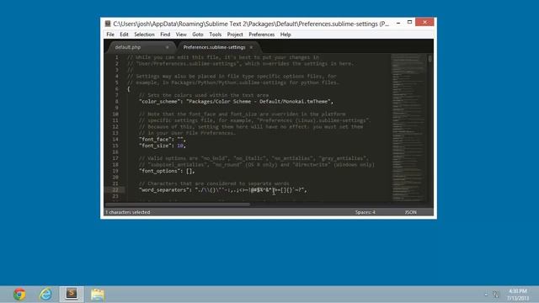Click line number 22 in gutter
Screen dimensions: 539x303
(x=115, y=189)
